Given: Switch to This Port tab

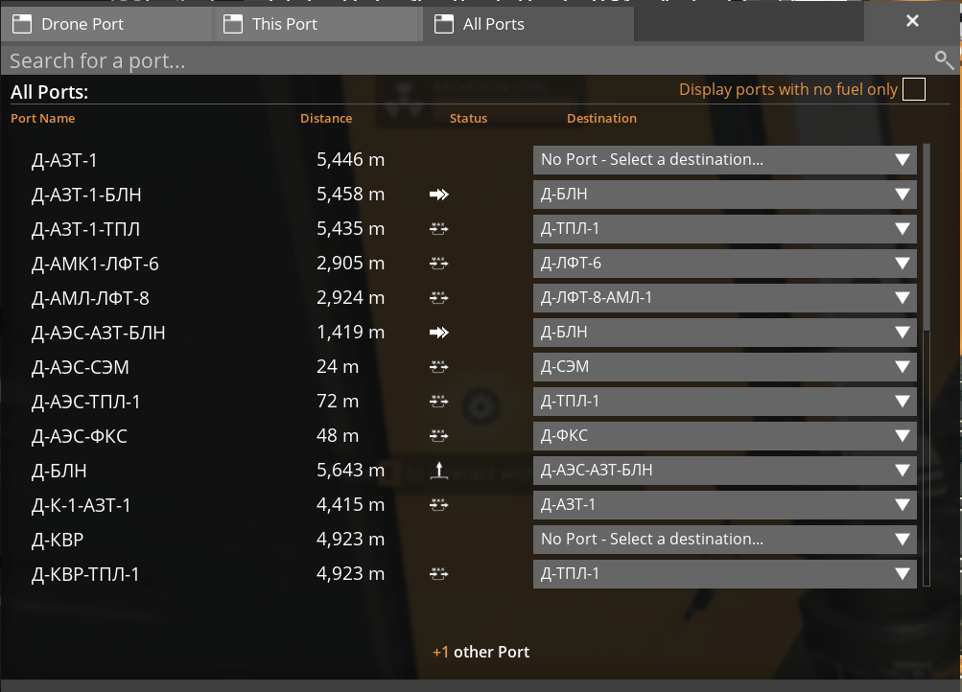Looking at the screenshot, I should [x=317, y=24].
